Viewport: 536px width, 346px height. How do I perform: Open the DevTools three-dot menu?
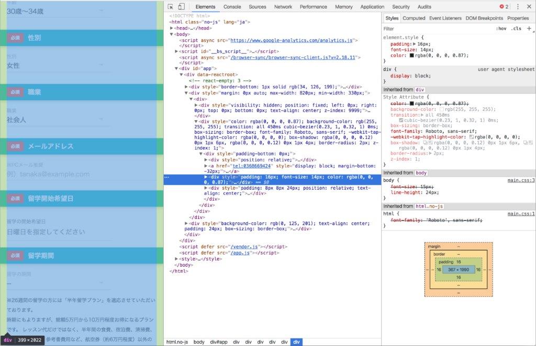518,6
